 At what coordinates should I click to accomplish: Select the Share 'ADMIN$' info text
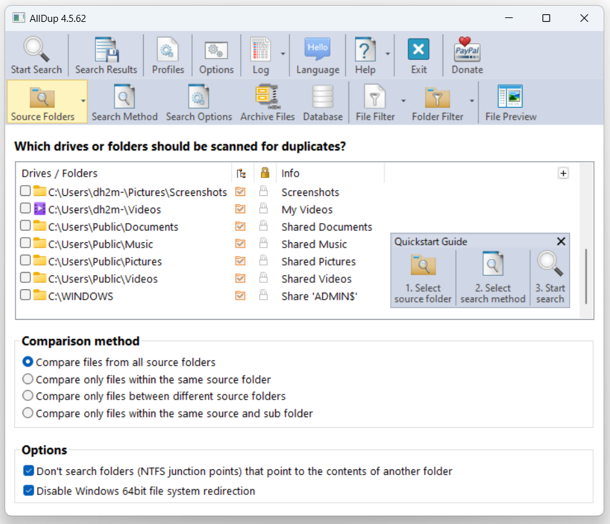click(319, 296)
